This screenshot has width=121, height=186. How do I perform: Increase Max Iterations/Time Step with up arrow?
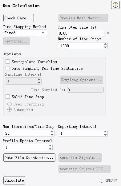point(52,132)
